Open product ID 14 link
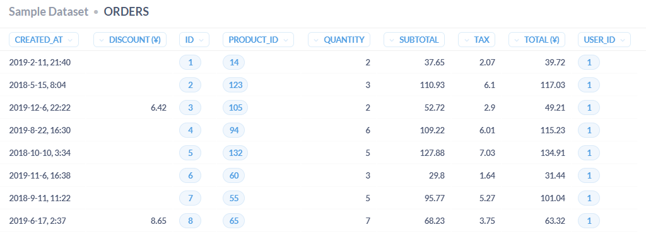Screen dimensions: 646x232 point(233,62)
